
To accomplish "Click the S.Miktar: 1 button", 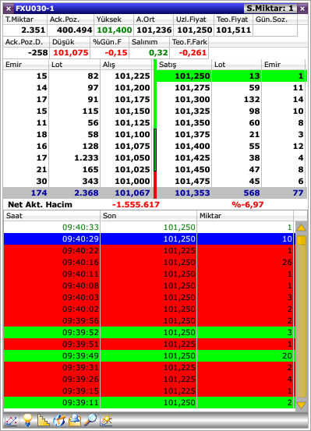I will point(270,9).
